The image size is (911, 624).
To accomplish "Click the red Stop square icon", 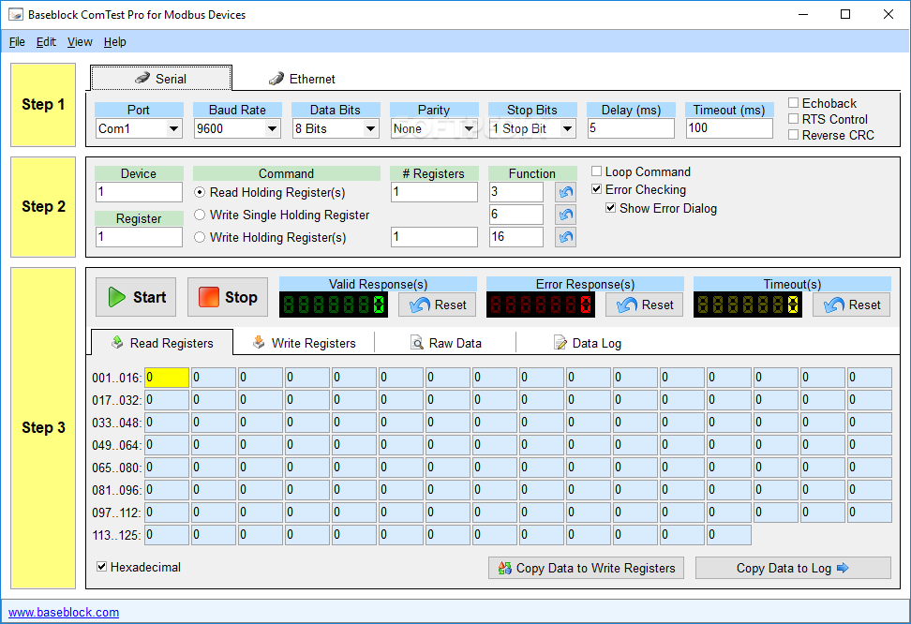I will point(209,297).
